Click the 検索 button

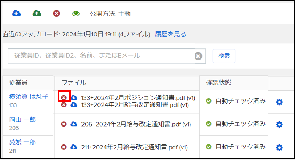click(224, 56)
